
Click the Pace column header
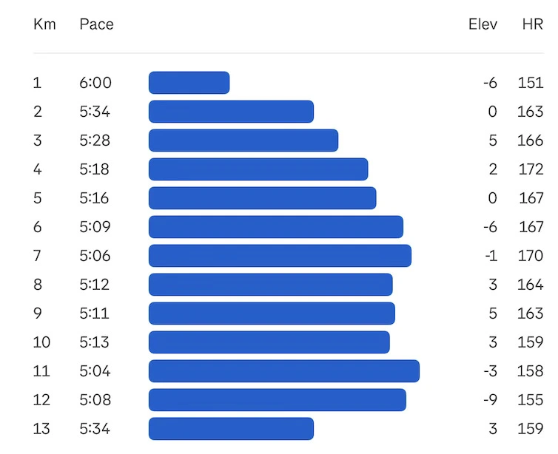96,24
